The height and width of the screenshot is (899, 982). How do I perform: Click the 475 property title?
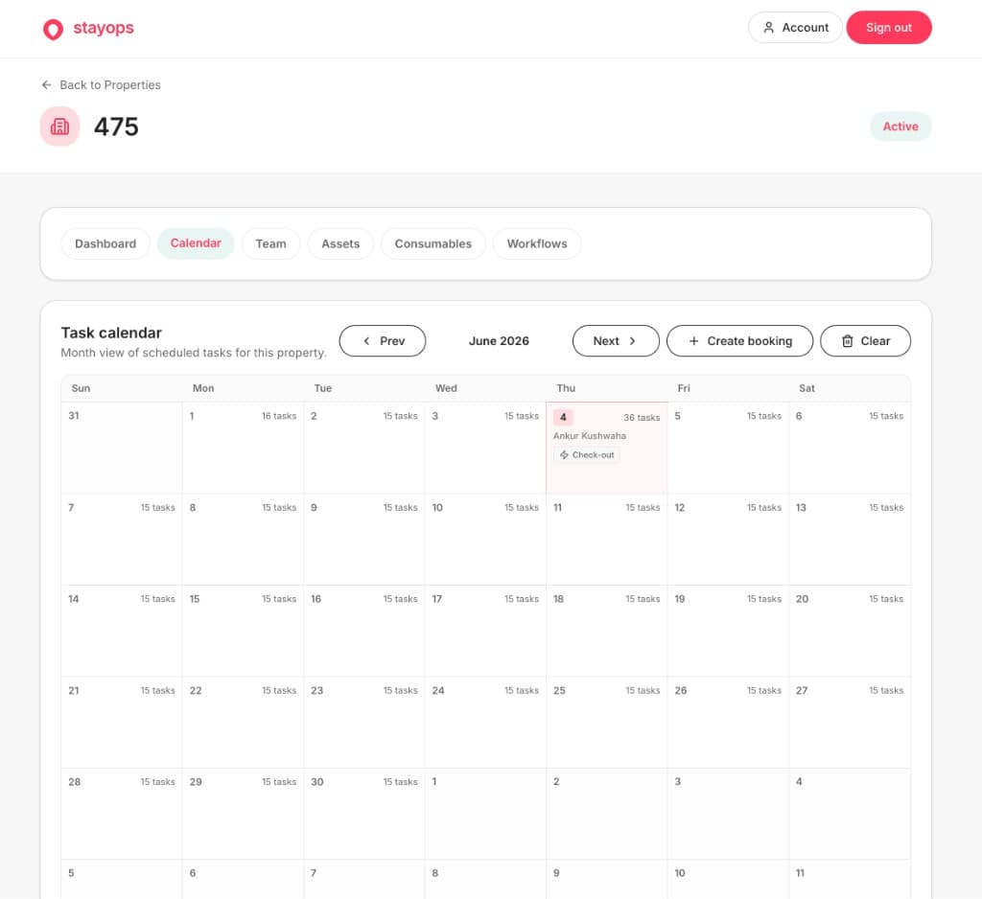116,127
